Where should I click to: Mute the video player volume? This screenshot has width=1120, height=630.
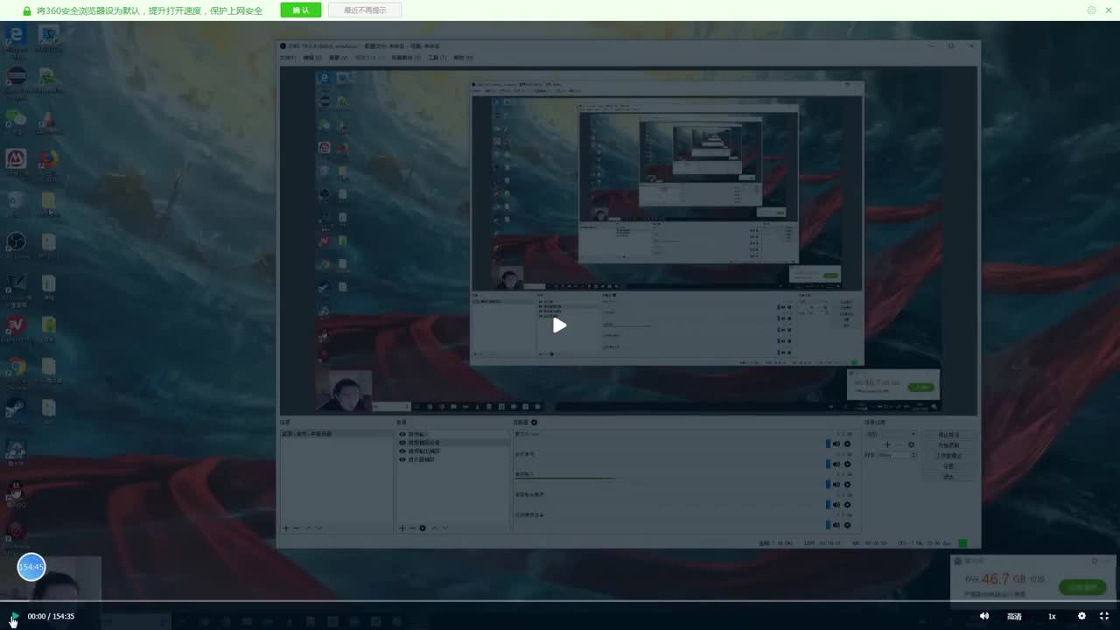(984, 616)
